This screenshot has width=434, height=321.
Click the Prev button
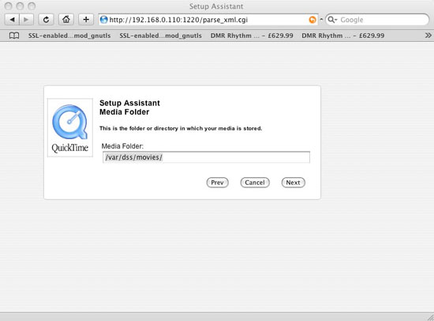(217, 183)
